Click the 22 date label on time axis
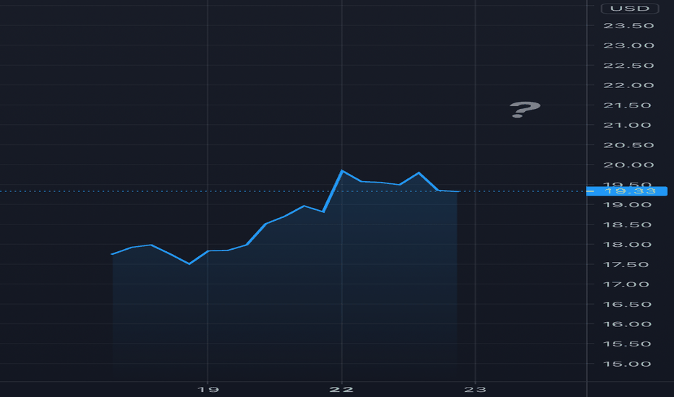The width and height of the screenshot is (674, 397). click(x=341, y=389)
